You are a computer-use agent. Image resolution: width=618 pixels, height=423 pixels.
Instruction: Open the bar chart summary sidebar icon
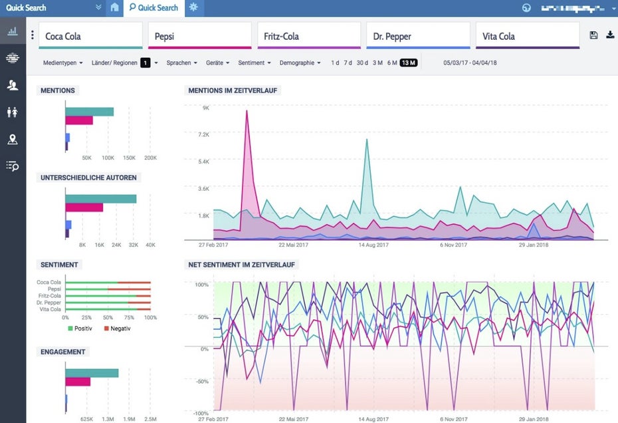tap(13, 31)
